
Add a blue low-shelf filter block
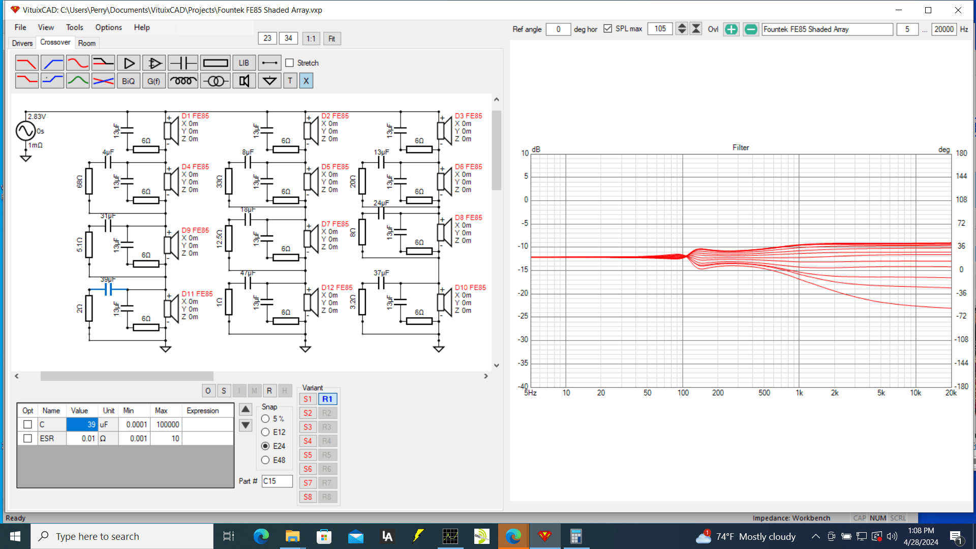click(52, 81)
